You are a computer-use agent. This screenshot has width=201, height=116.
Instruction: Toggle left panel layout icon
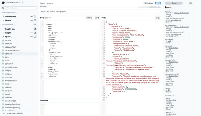[156, 3]
